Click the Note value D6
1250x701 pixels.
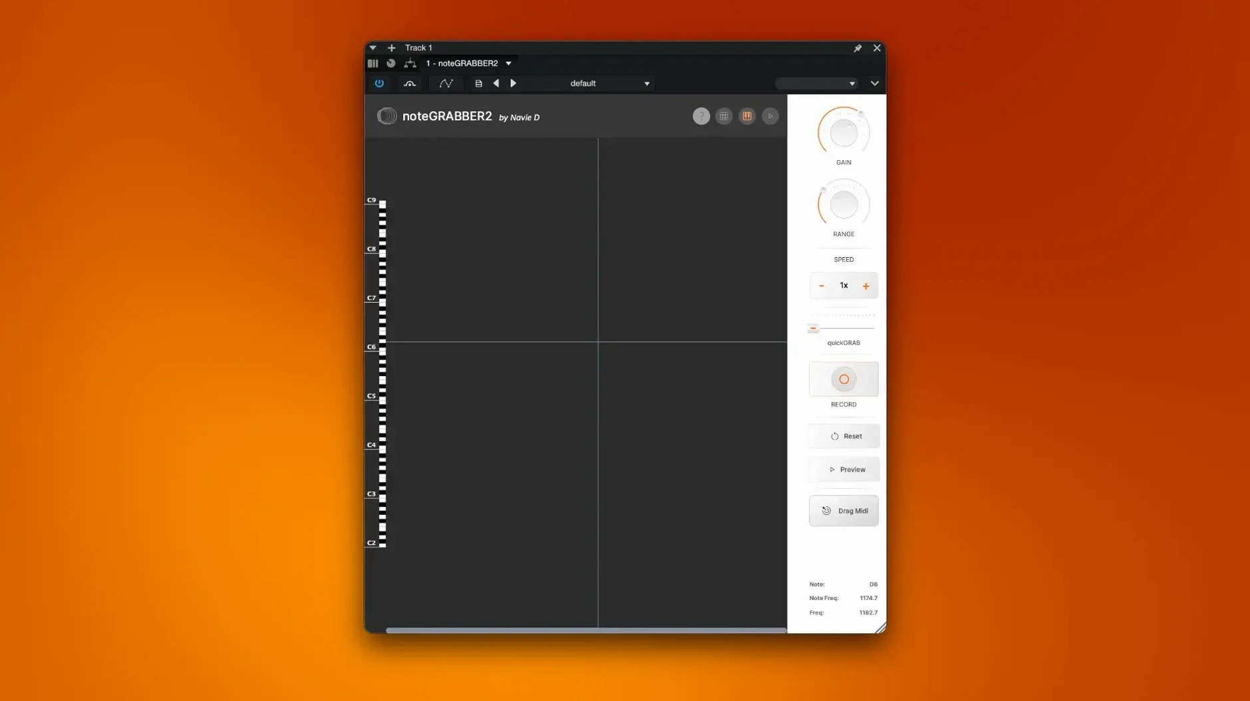click(x=873, y=585)
